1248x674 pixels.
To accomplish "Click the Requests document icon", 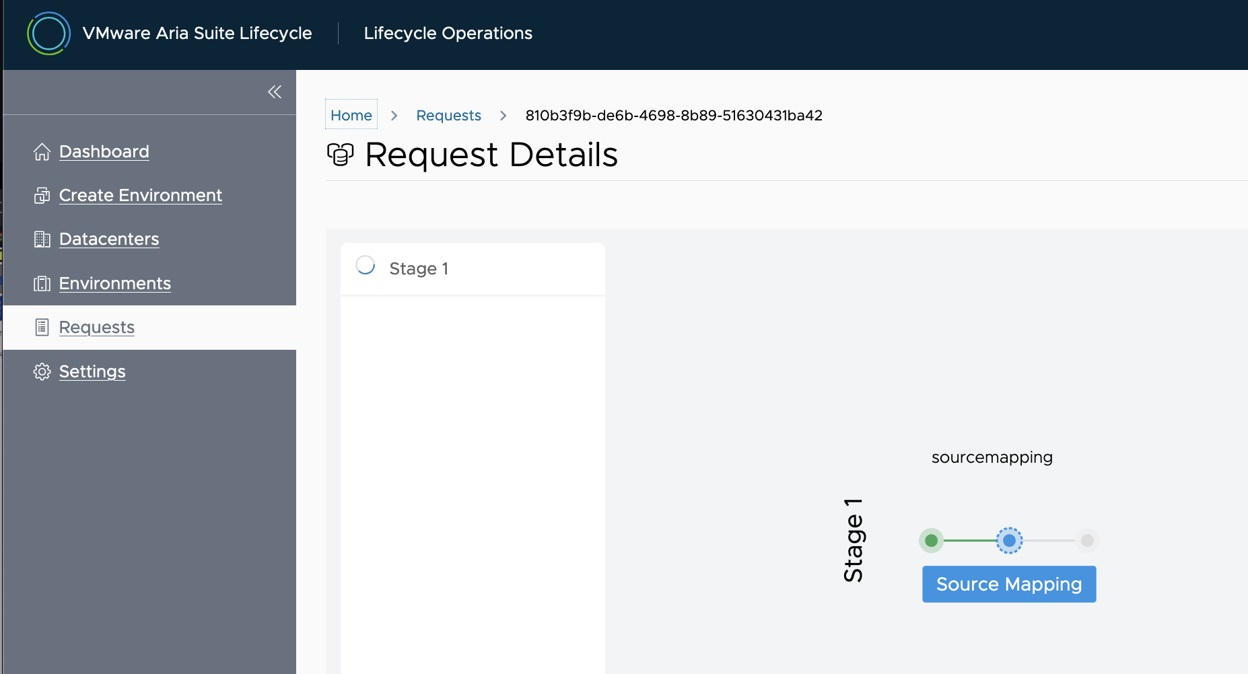I will [x=42, y=327].
